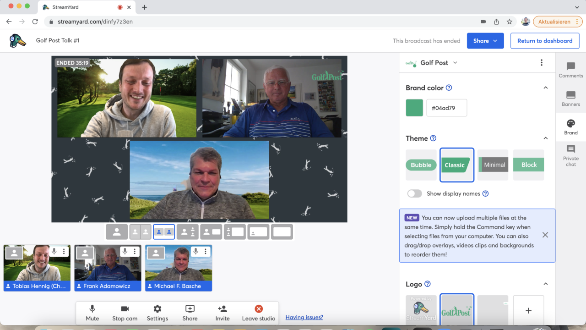This screenshot has height=330, width=586.
Task: Open the Comments tab
Action: (571, 70)
